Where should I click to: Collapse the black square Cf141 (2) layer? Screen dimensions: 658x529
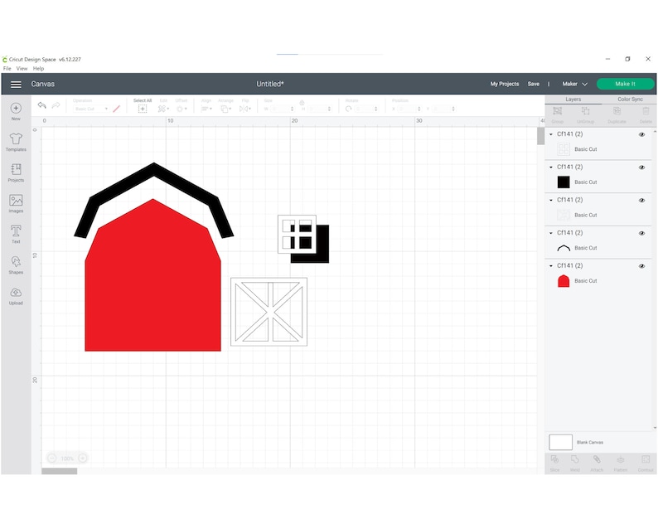[x=551, y=167]
